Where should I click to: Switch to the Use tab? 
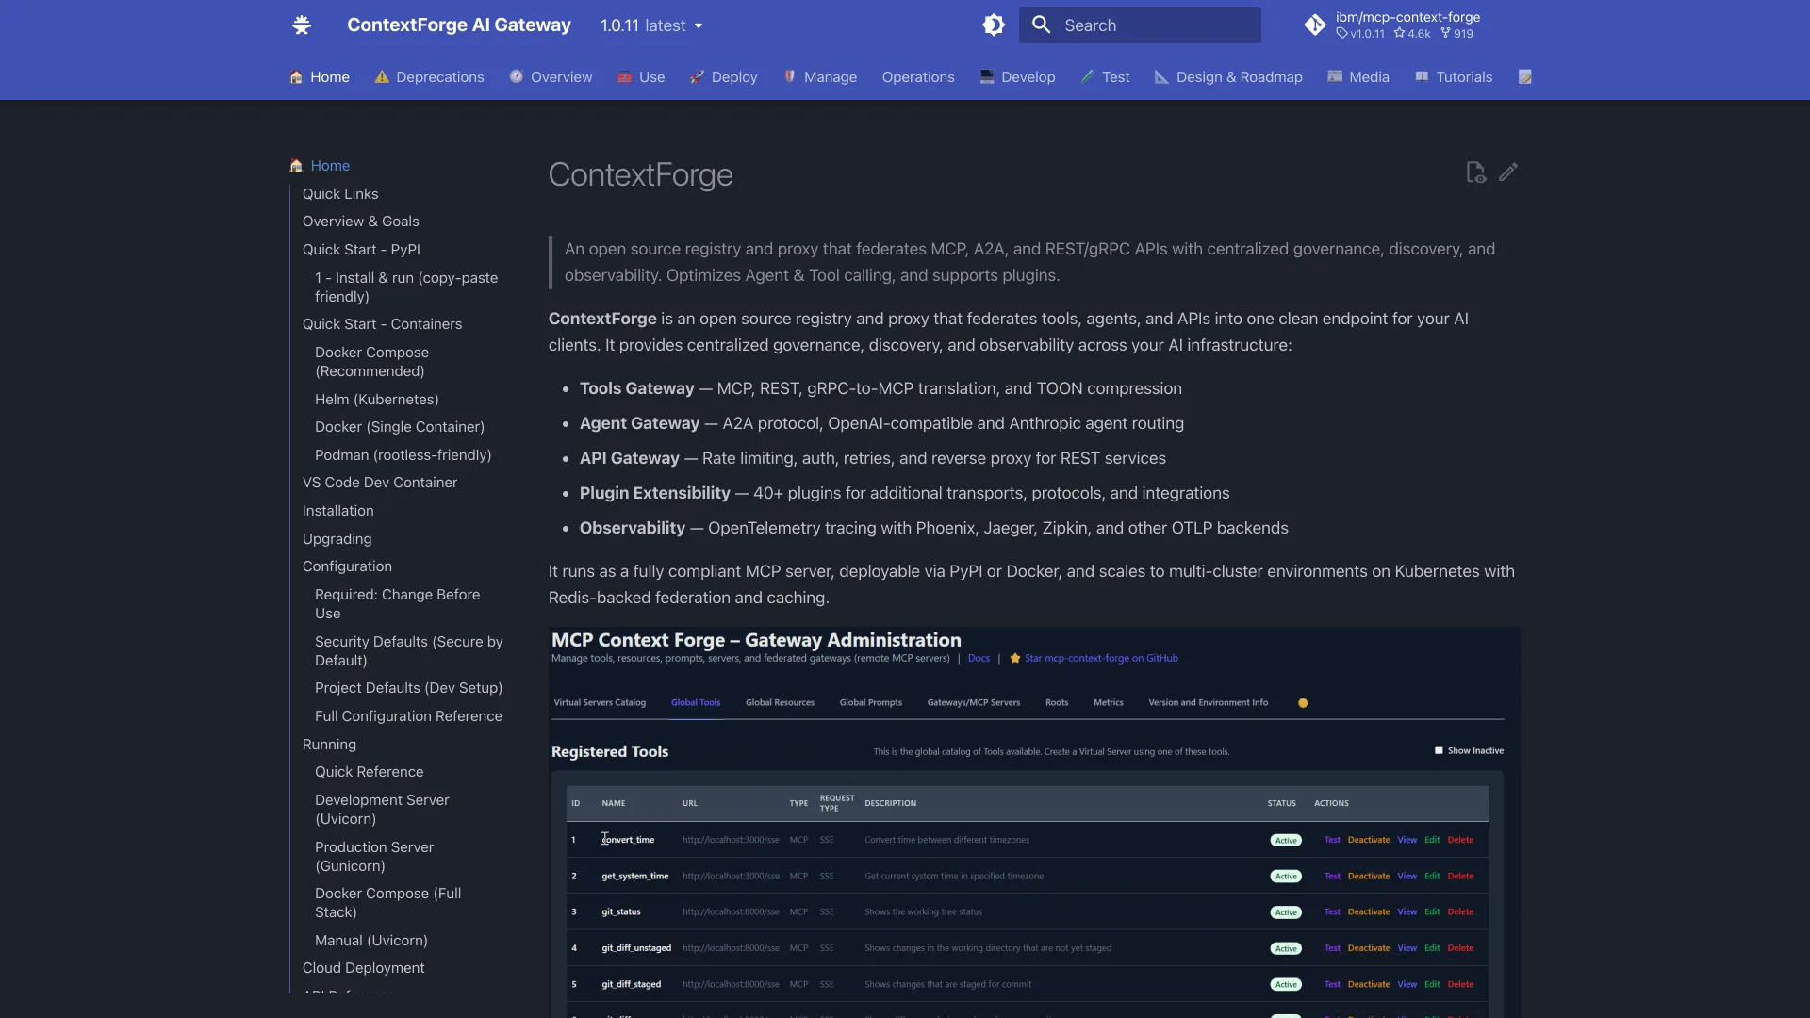pyautogui.click(x=641, y=77)
